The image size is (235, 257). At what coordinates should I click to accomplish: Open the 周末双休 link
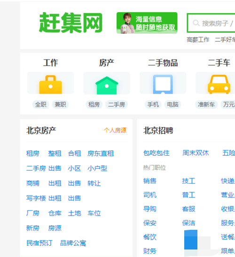(x=196, y=153)
